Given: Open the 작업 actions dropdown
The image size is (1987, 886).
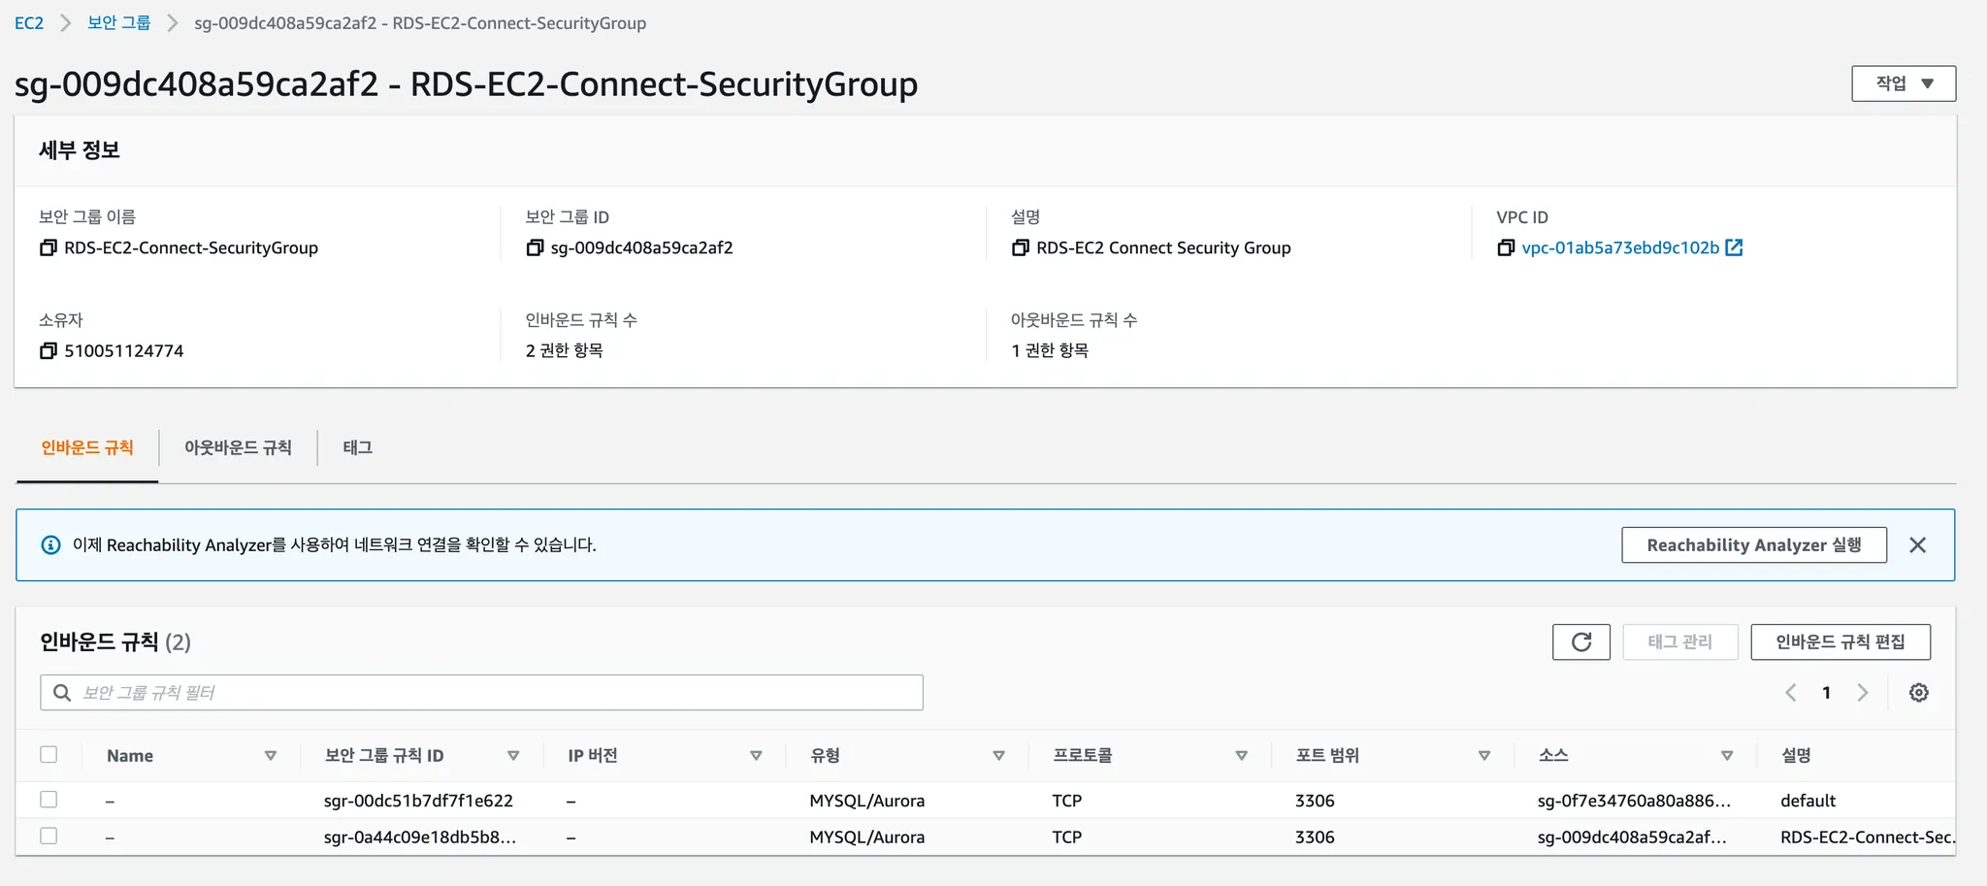Looking at the screenshot, I should tap(1903, 83).
